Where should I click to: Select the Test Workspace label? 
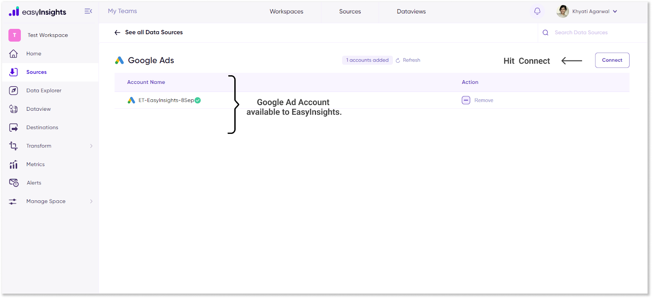tap(48, 35)
